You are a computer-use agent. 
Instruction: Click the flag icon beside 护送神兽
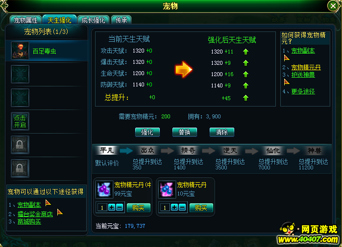click(287, 82)
